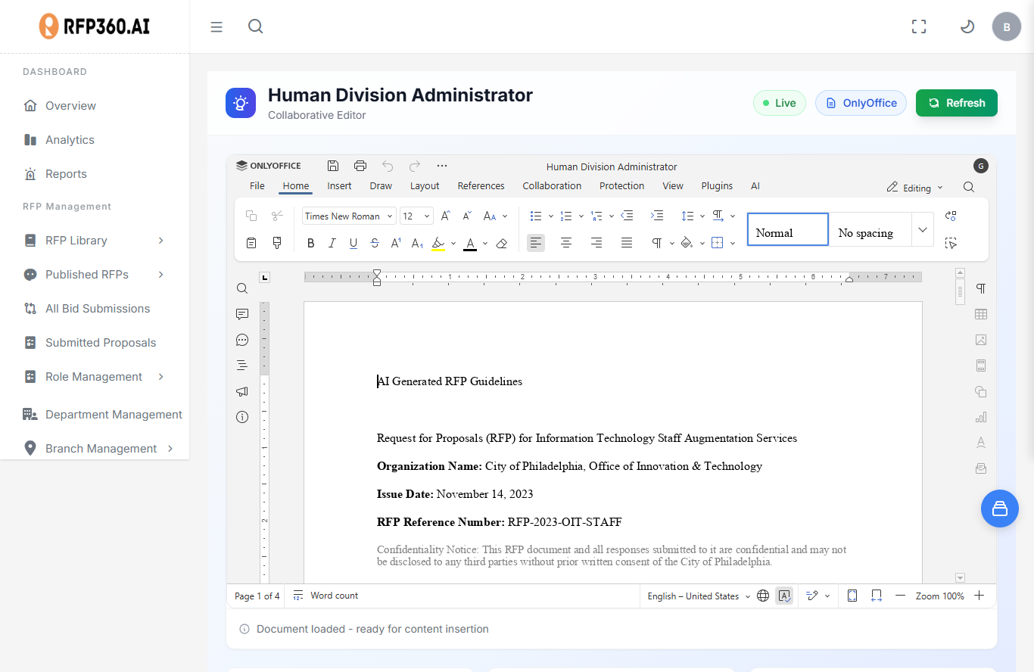
Task: Click the Increase indent icon
Action: point(657,216)
